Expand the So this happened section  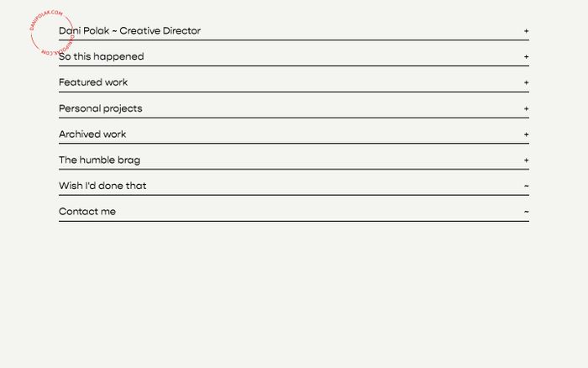click(101, 57)
